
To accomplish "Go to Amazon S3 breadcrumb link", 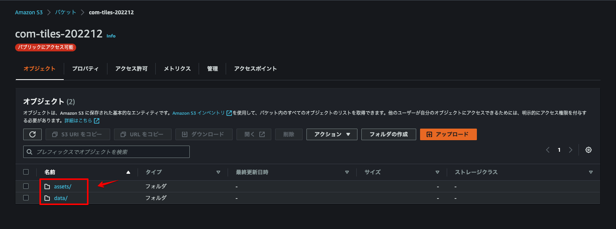I will pos(29,12).
